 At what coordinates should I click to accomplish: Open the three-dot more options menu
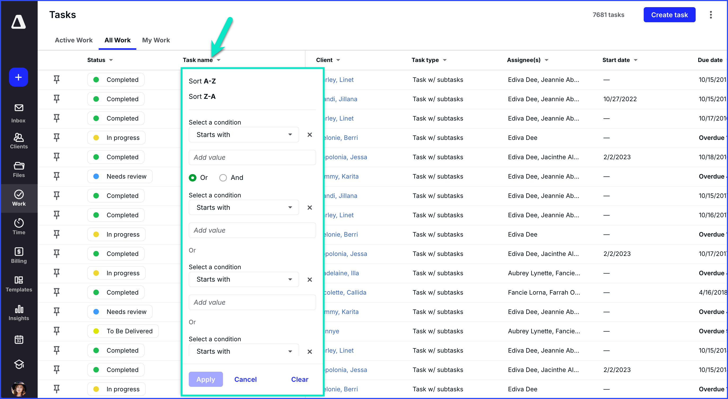point(711,15)
